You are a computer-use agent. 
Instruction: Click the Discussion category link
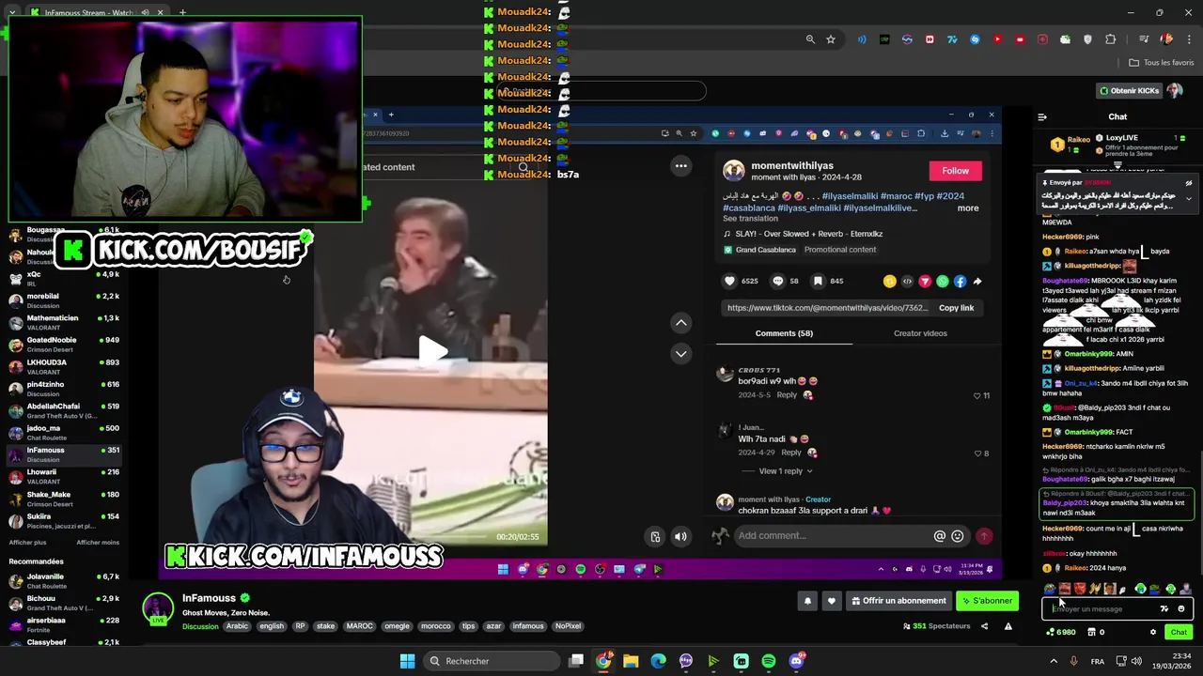tap(200, 626)
